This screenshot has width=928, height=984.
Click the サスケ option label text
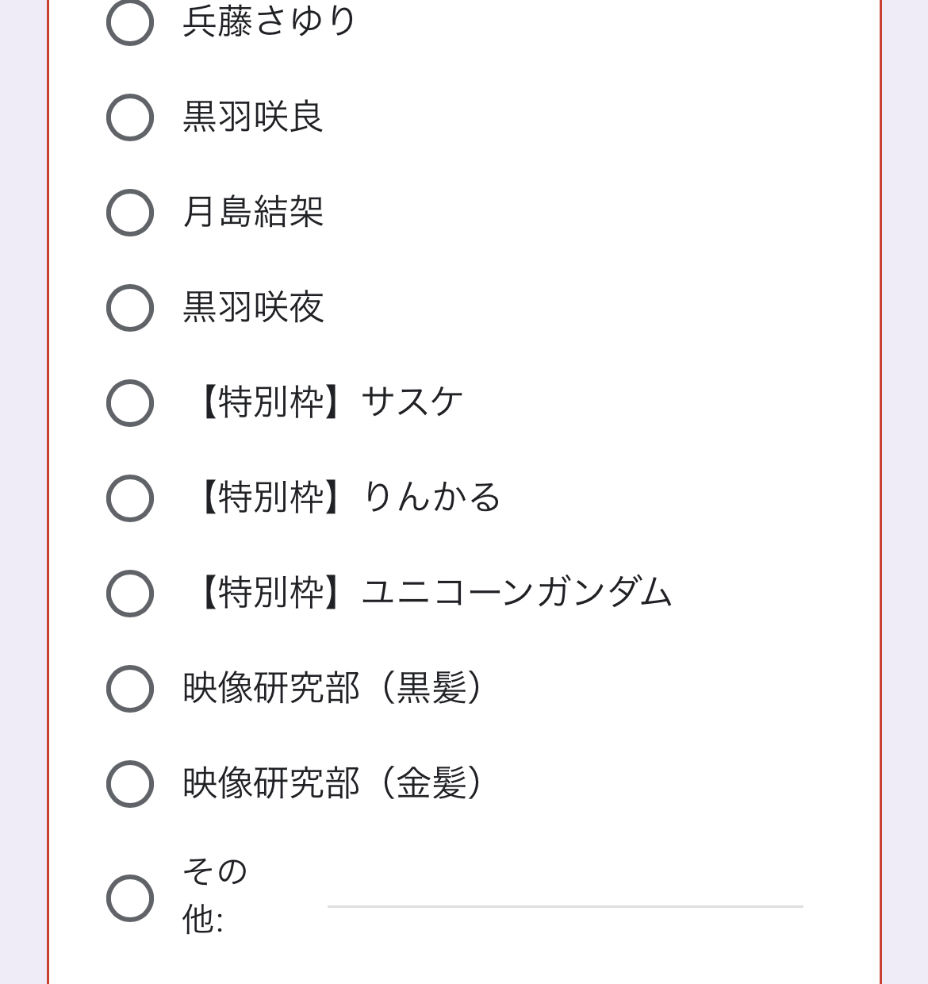(411, 402)
